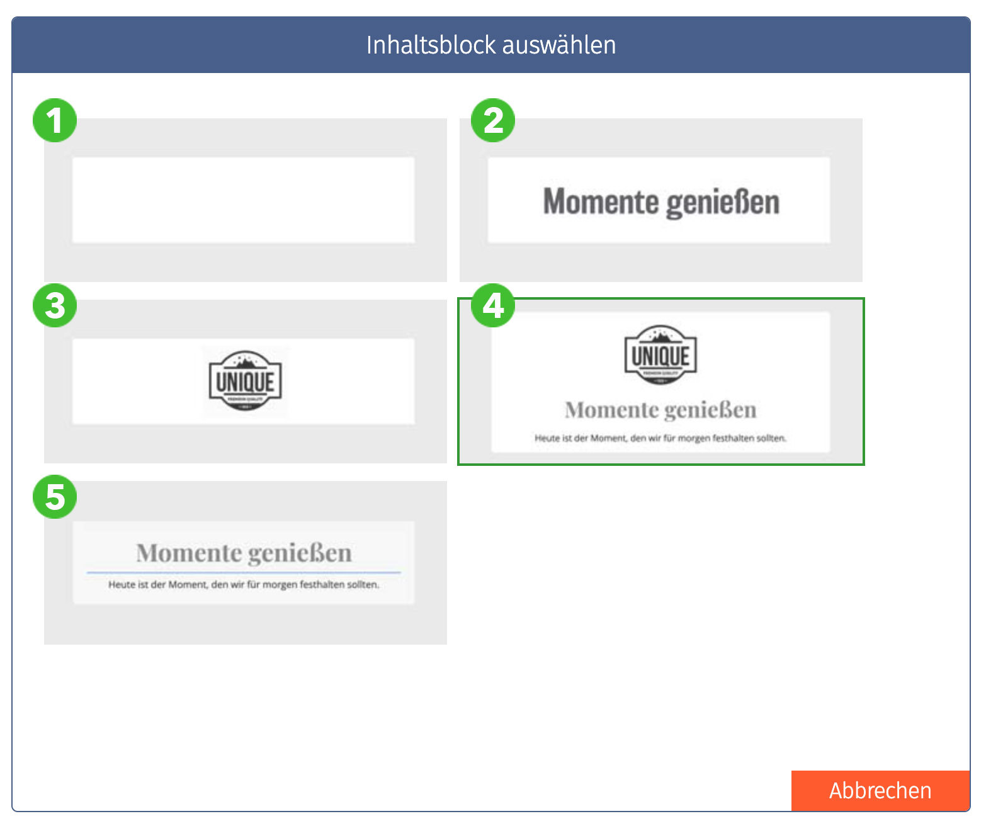Click the green number 5 badge
This screenshot has width=986, height=826.
click(x=55, y=497)
